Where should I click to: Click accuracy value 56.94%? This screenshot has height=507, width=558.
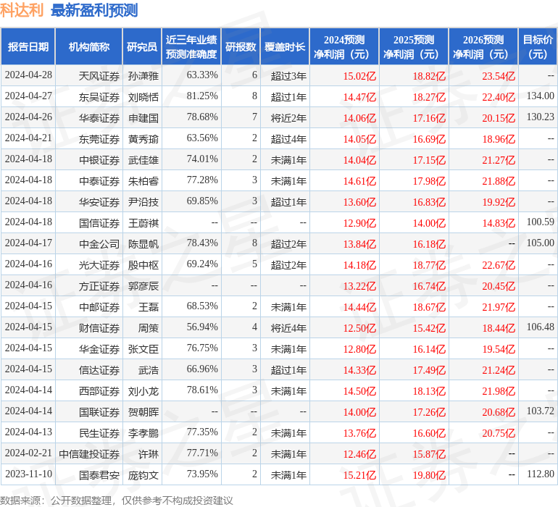pos(202,327)
